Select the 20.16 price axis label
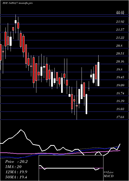Image resolution: width=129 pixels, height=181 pixels. click(x=120, y=62)
